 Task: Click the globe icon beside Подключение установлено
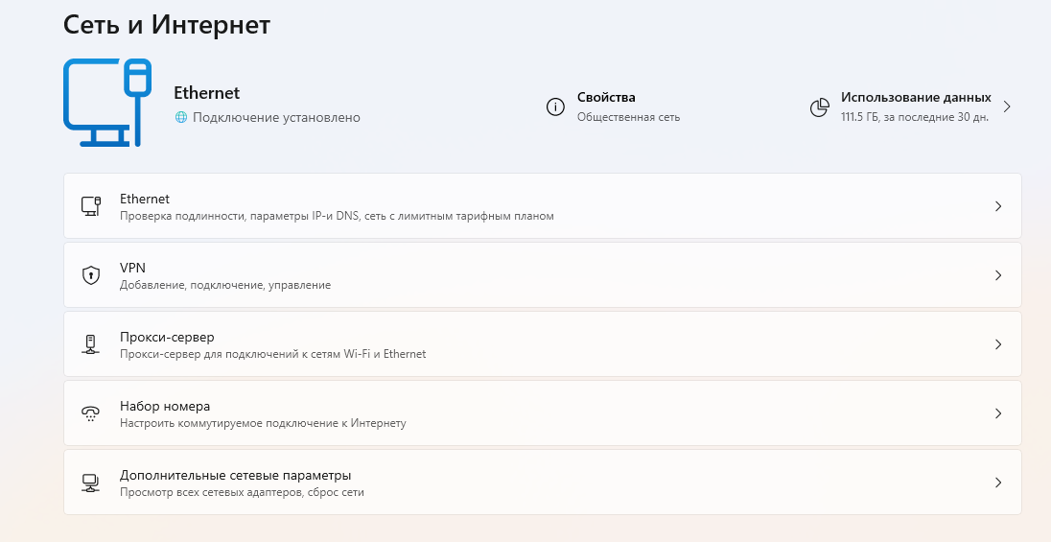[x=180, y=117]
